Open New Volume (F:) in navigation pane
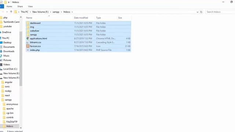This screenshot has width=235, height=132. [11, 78]
